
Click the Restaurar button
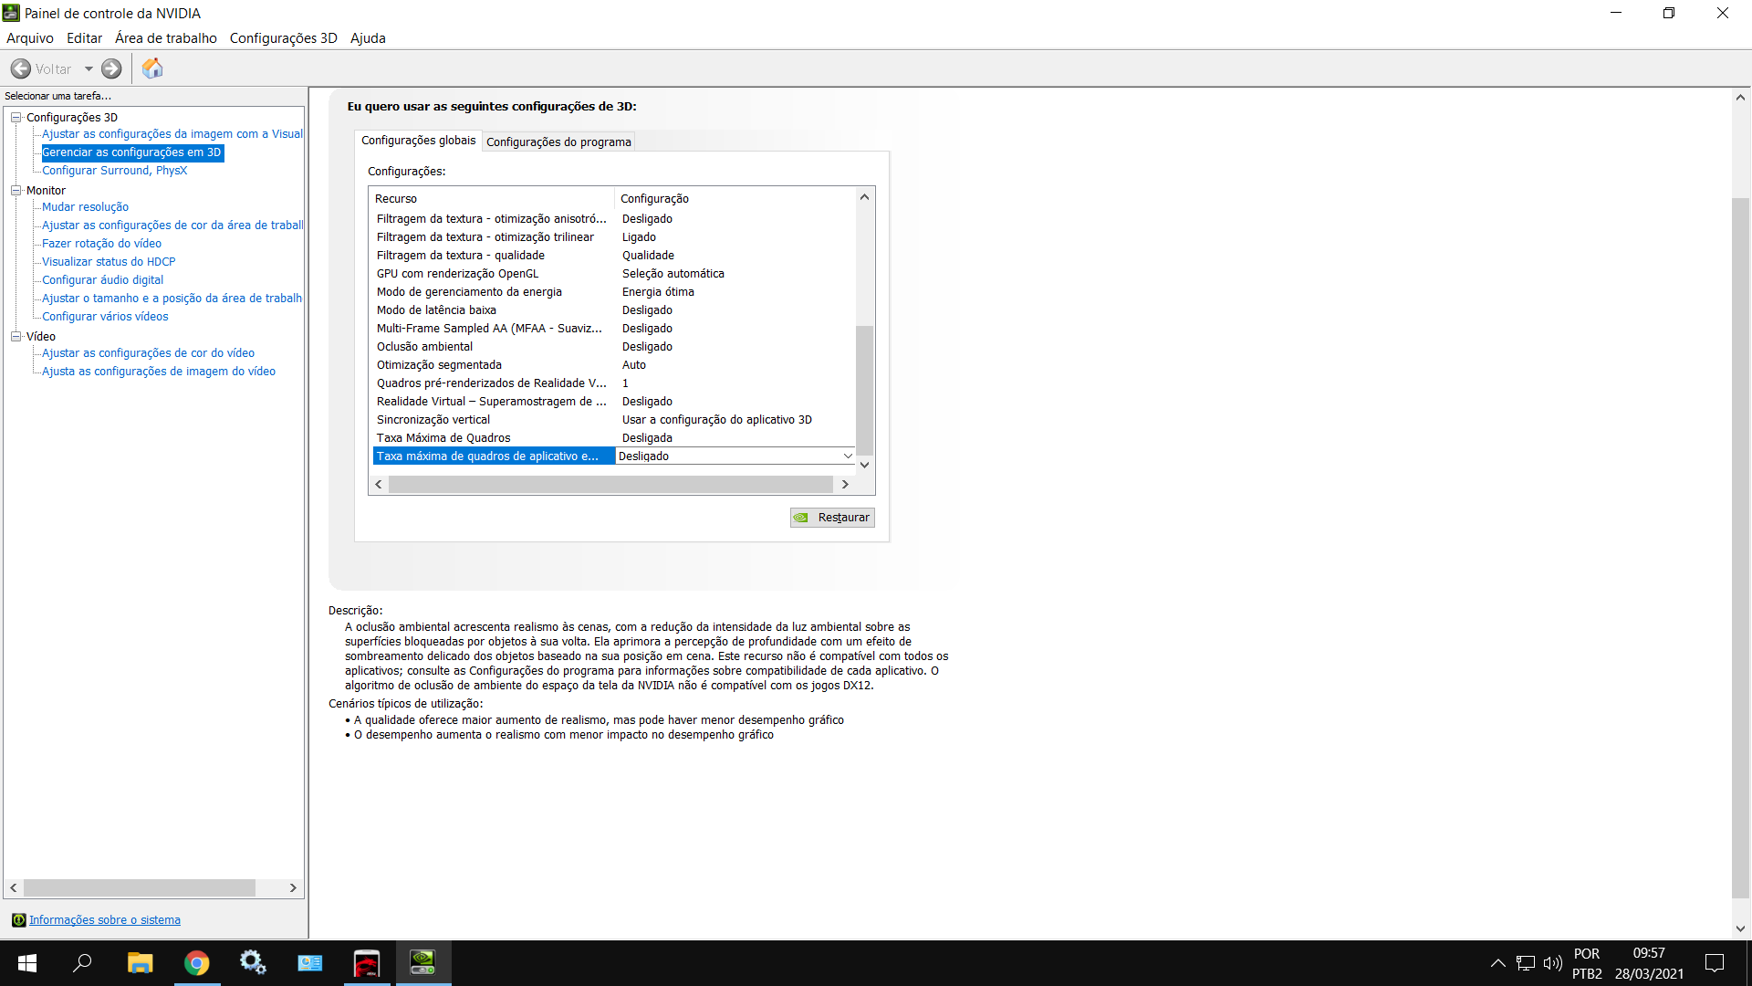coord(832,518)
